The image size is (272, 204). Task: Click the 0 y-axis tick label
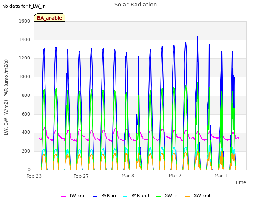[29, 170]
